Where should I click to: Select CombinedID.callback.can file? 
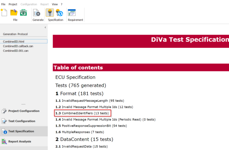[x=18, y=46]
